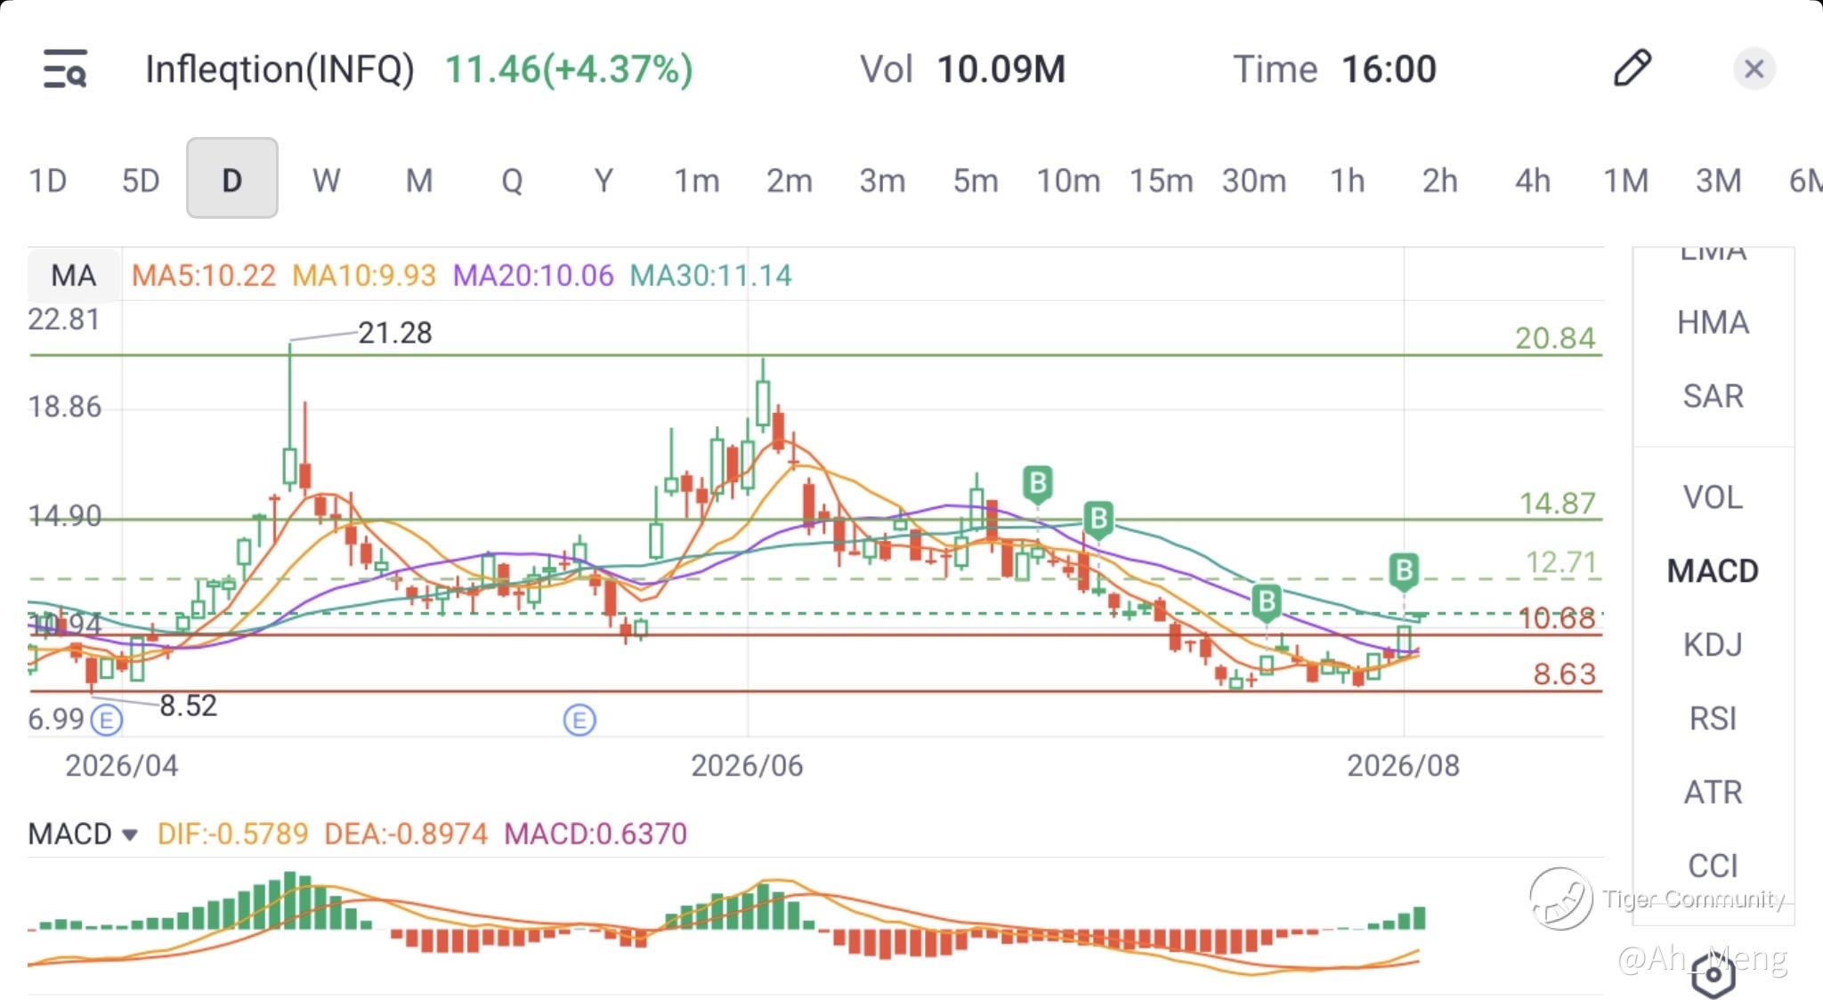This screenshot has height=1000, width=1823.
Task: Enable the SAR overlay indicator
Action: click(1713, 396)
